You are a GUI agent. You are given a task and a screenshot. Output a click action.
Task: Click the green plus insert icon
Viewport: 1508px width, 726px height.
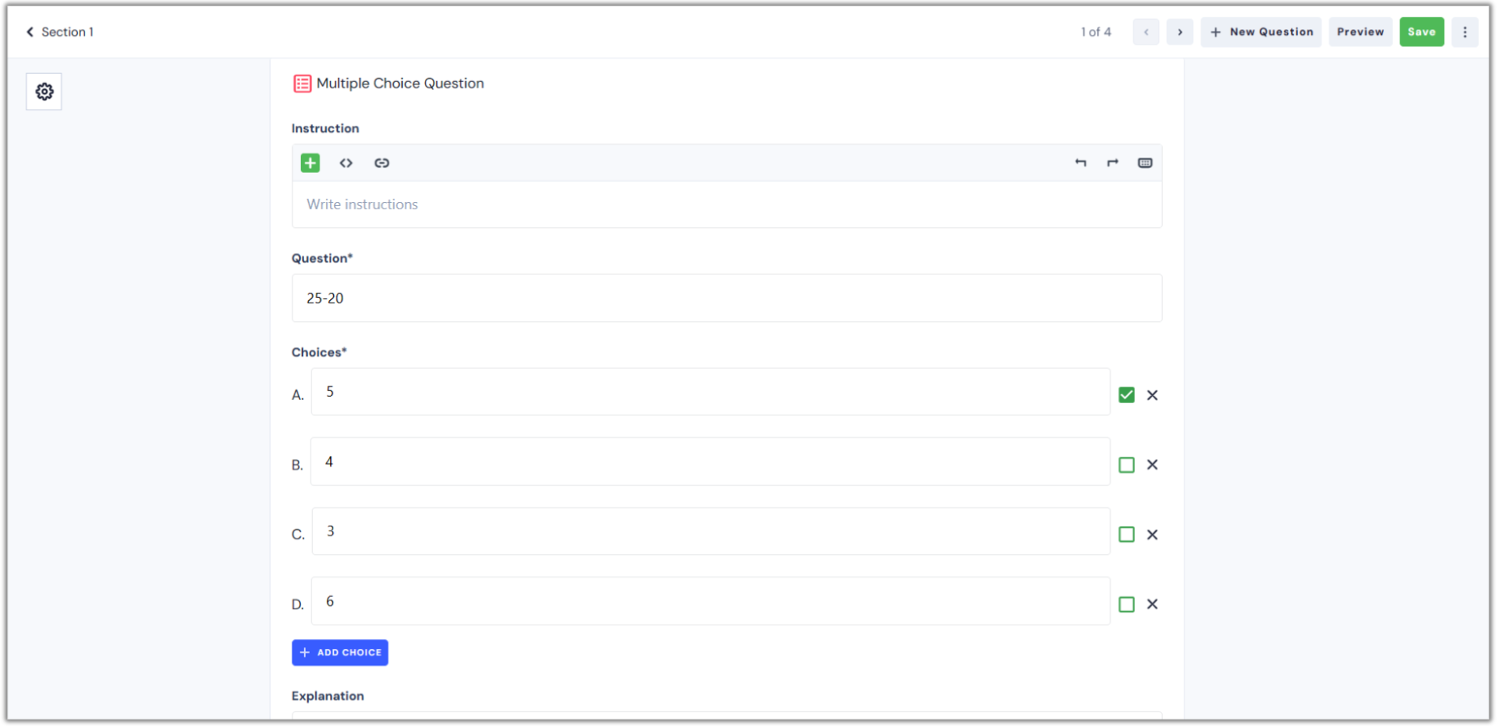(310, 163)
